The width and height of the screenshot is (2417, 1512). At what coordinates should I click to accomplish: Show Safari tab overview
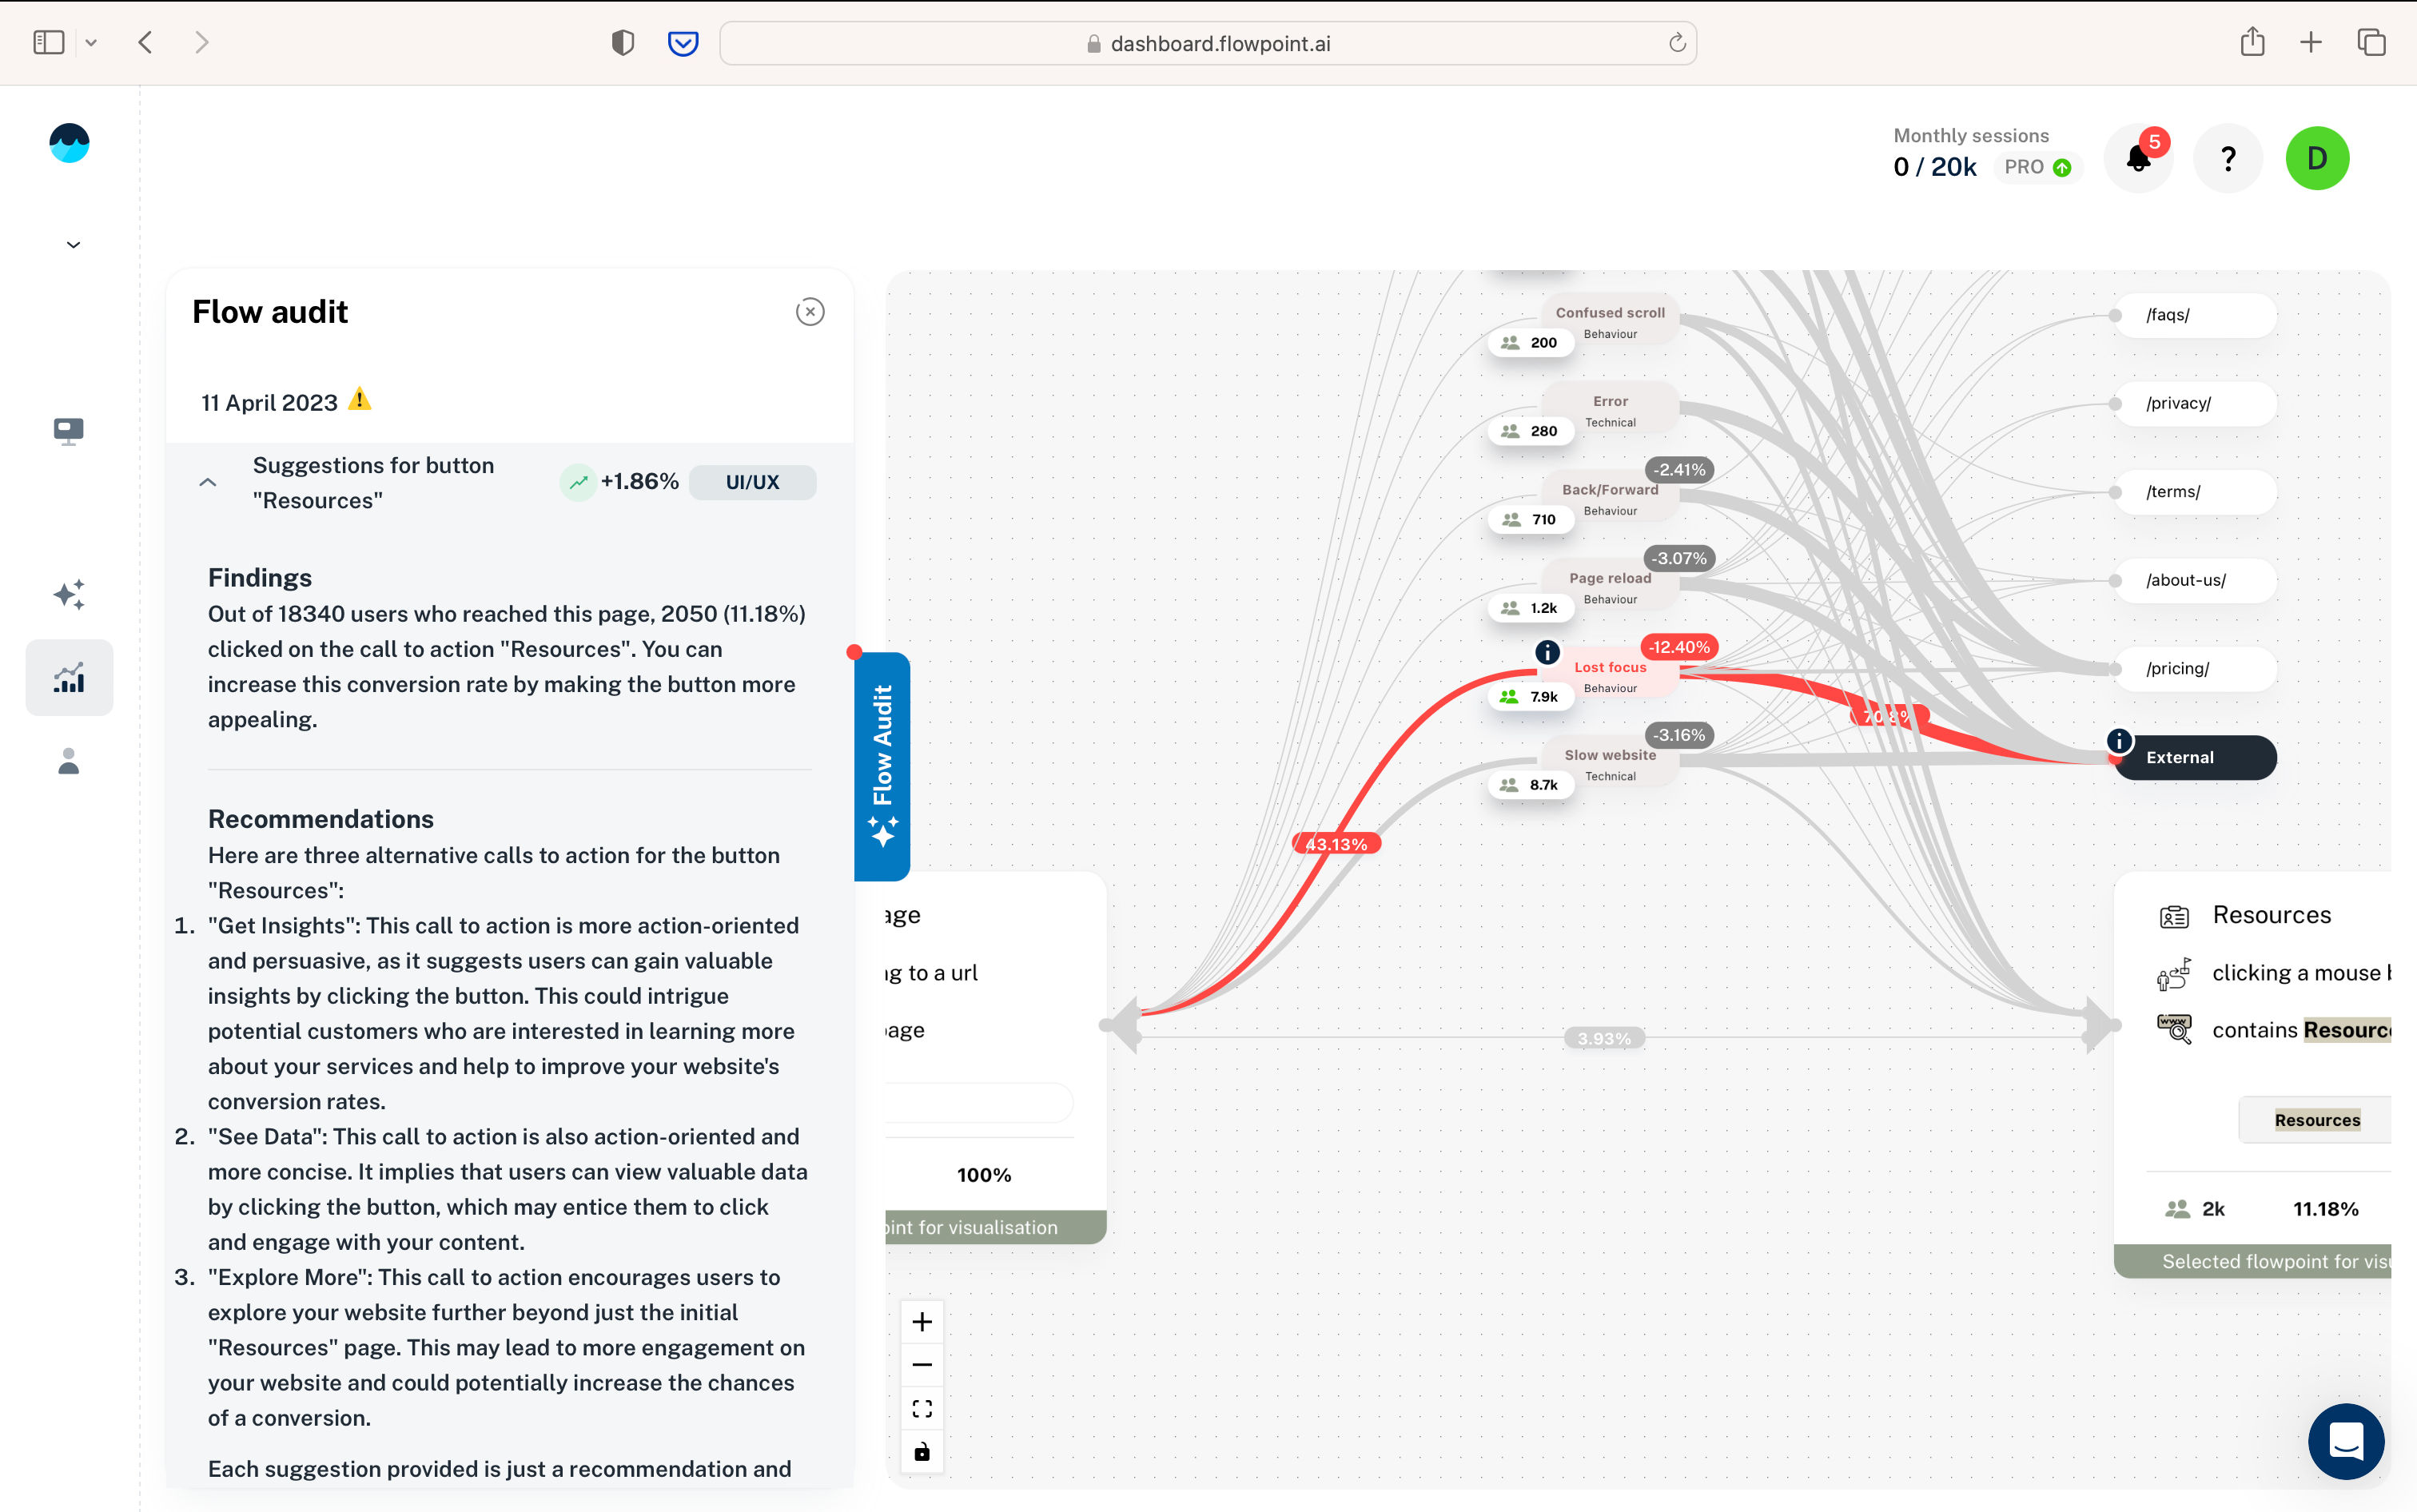tap(2372, 42)
